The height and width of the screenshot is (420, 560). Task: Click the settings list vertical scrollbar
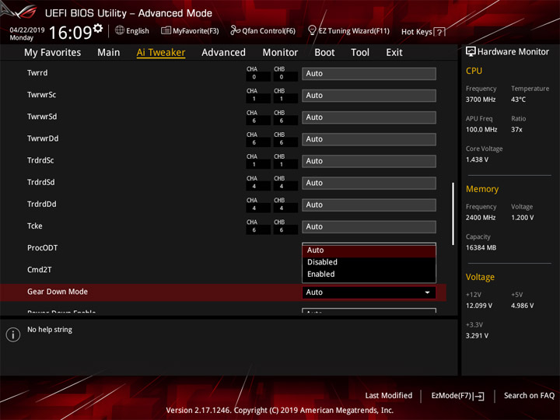coord(453,214)
